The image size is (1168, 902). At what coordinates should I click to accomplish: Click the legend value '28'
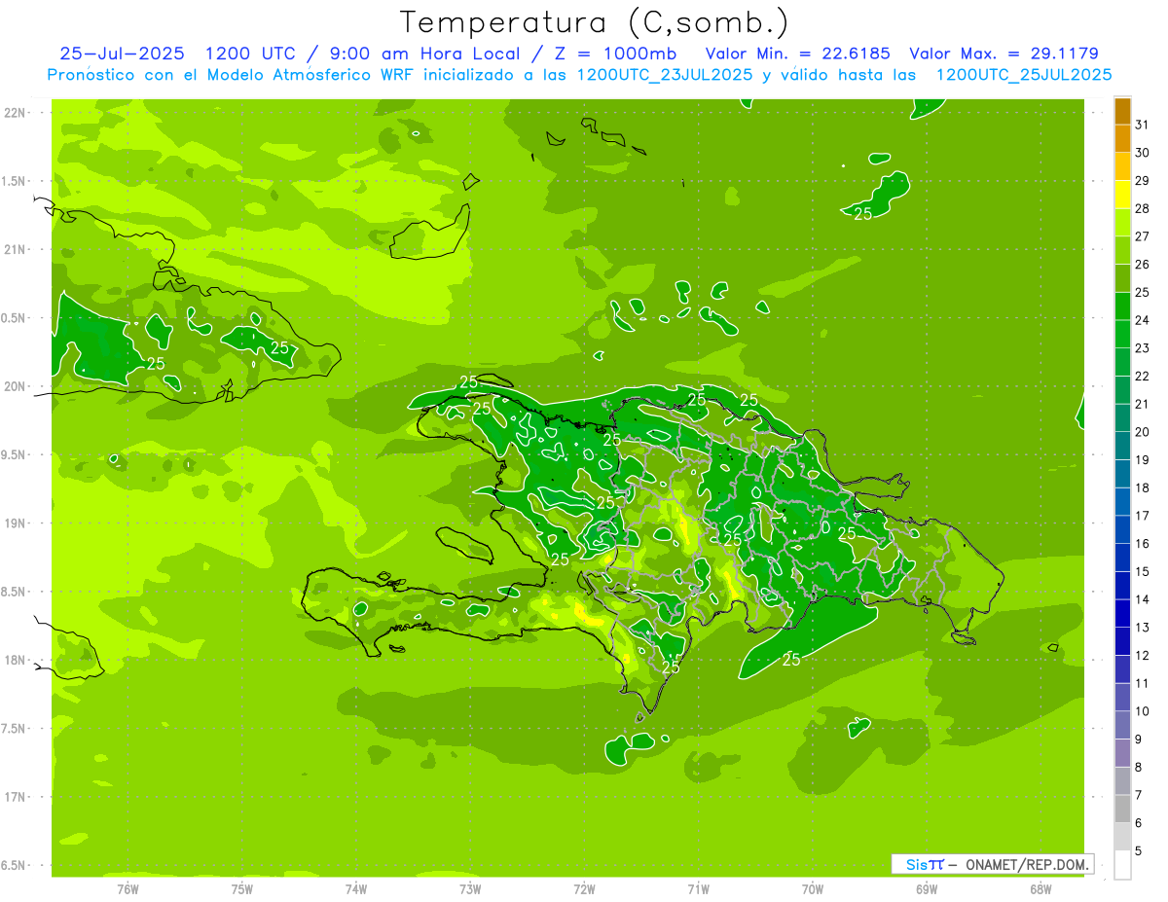1143,208
